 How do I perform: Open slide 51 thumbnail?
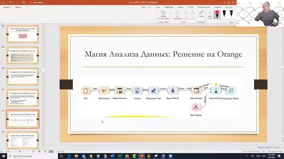[23, 98]
